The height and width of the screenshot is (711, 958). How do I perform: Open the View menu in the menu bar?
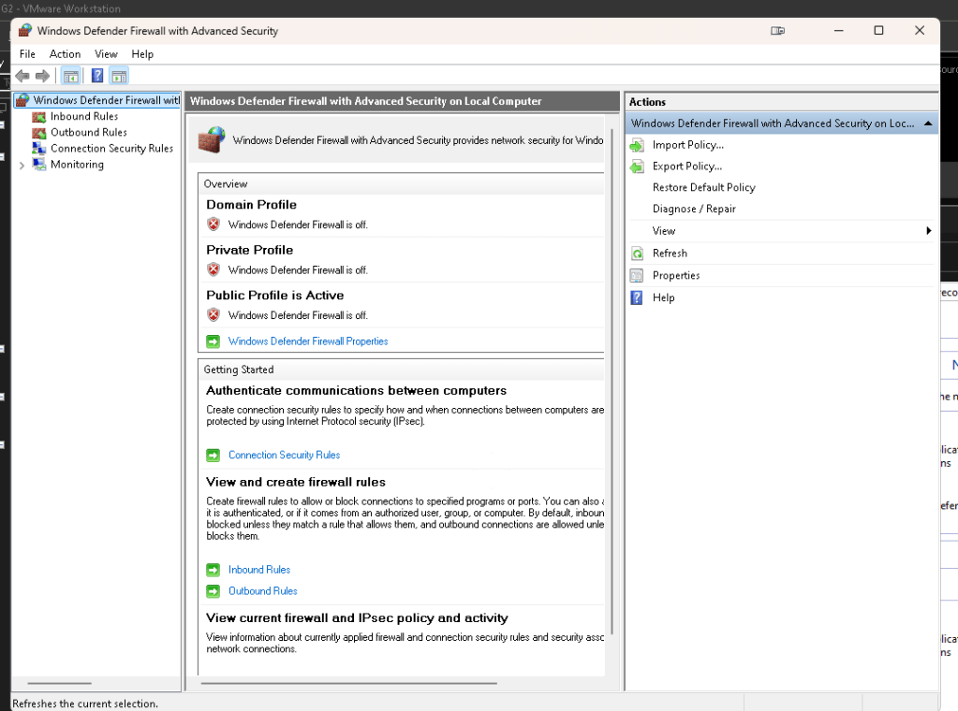(106, 53)
